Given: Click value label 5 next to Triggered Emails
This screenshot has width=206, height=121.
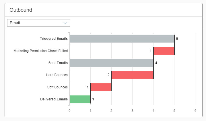Looking at the screenshot, I should tap(177, 39).
